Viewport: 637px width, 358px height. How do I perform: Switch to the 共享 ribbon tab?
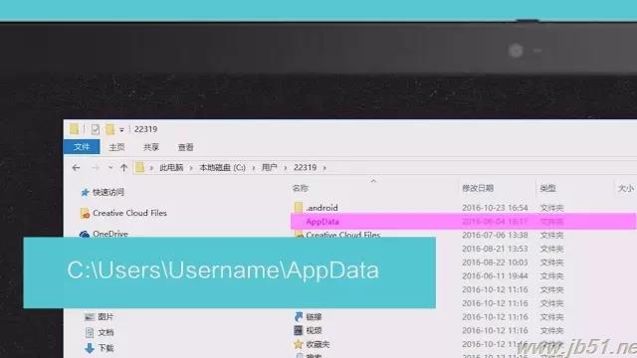pyautogui.click(x=151, y=147)
